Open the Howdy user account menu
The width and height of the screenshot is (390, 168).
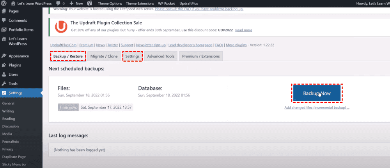[373, 3]
